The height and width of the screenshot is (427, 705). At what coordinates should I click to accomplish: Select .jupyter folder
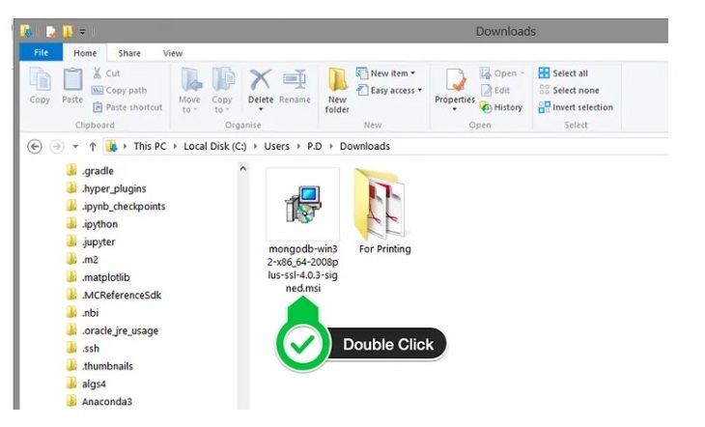91,242
